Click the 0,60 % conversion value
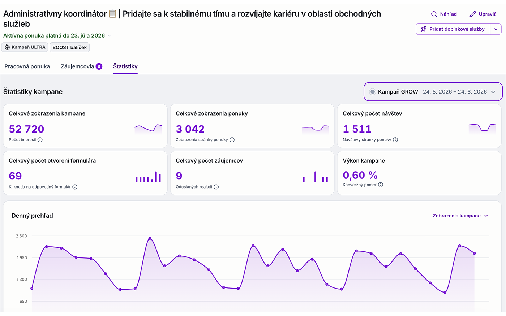Viewport: 506px width, 316px height. tap(360, 175)
